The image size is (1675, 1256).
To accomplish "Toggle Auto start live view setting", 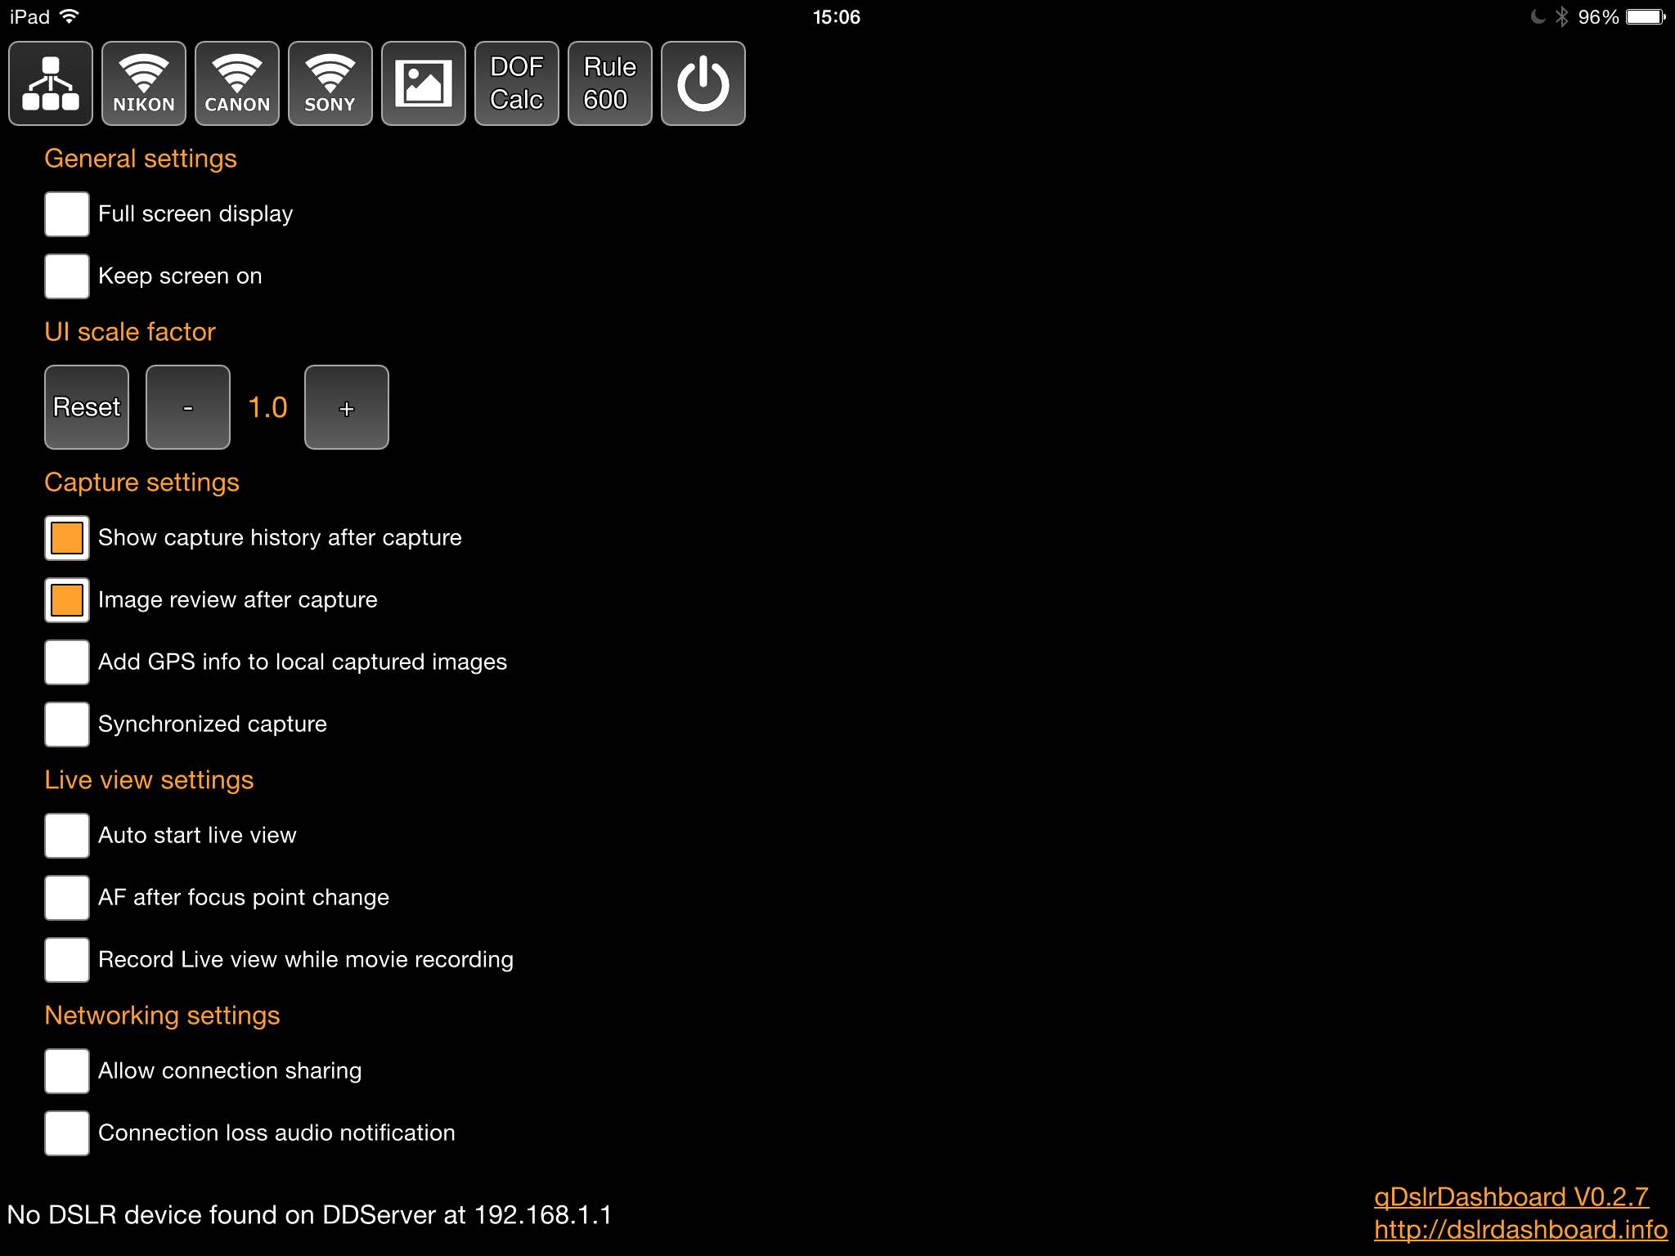I will point(67,835).
